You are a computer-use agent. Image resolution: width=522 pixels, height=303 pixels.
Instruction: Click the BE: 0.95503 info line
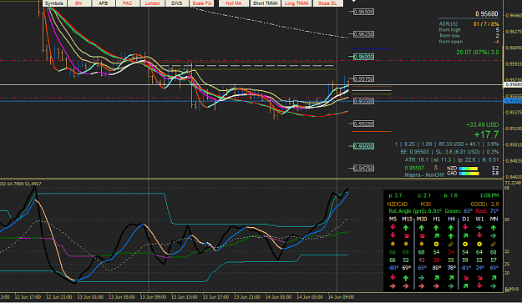point(449,152)
